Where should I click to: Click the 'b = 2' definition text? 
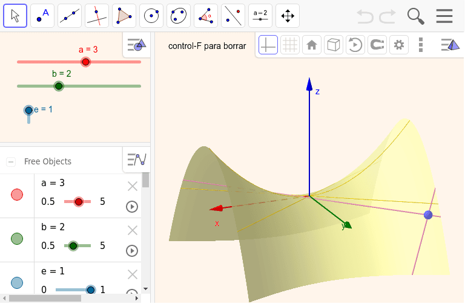(53, 227)
